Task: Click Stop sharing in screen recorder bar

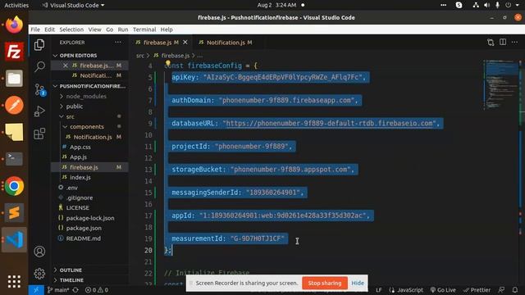Action: tap(325, 283)
